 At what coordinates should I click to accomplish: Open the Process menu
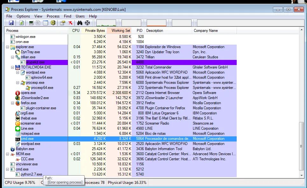[x=53, y=16]
